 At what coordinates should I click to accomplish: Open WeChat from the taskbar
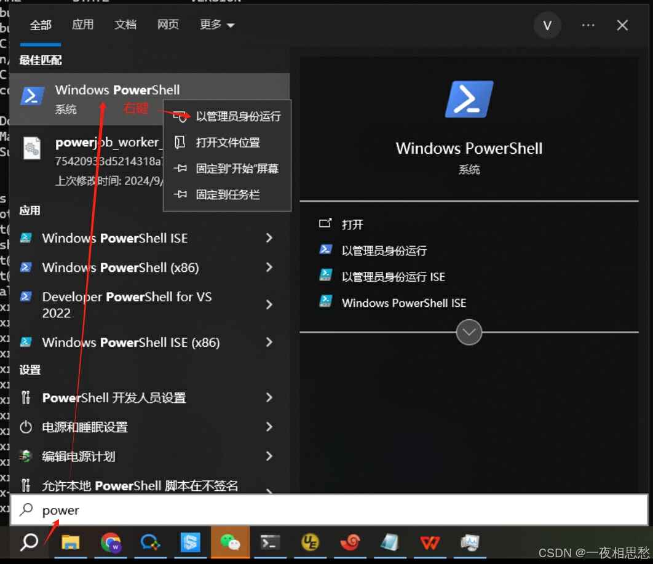click(x=231, y=542)
